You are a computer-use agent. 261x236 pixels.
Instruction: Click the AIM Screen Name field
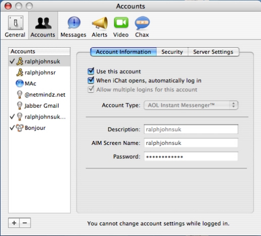tap(191, 143)
